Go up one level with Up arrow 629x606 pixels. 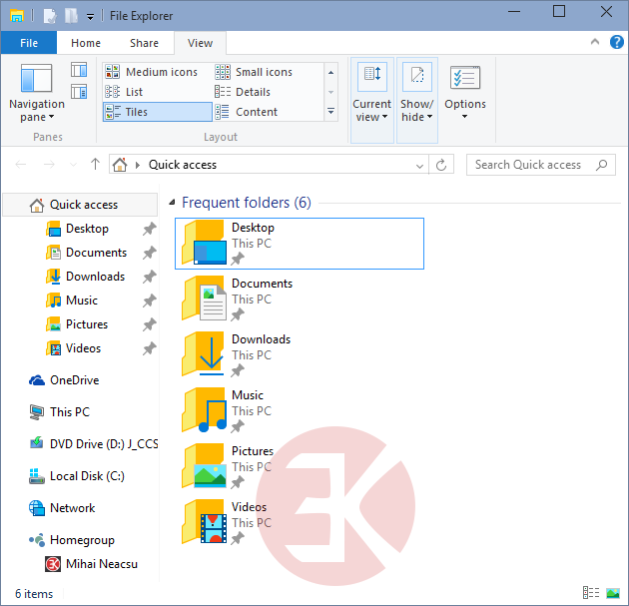click(95, 164)
